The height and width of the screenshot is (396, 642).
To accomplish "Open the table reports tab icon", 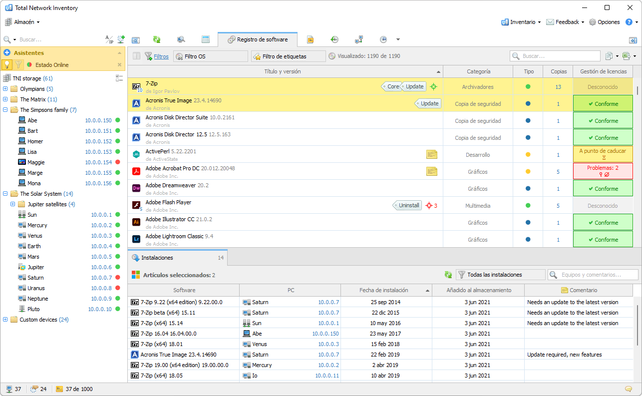I will coord(205,39).
